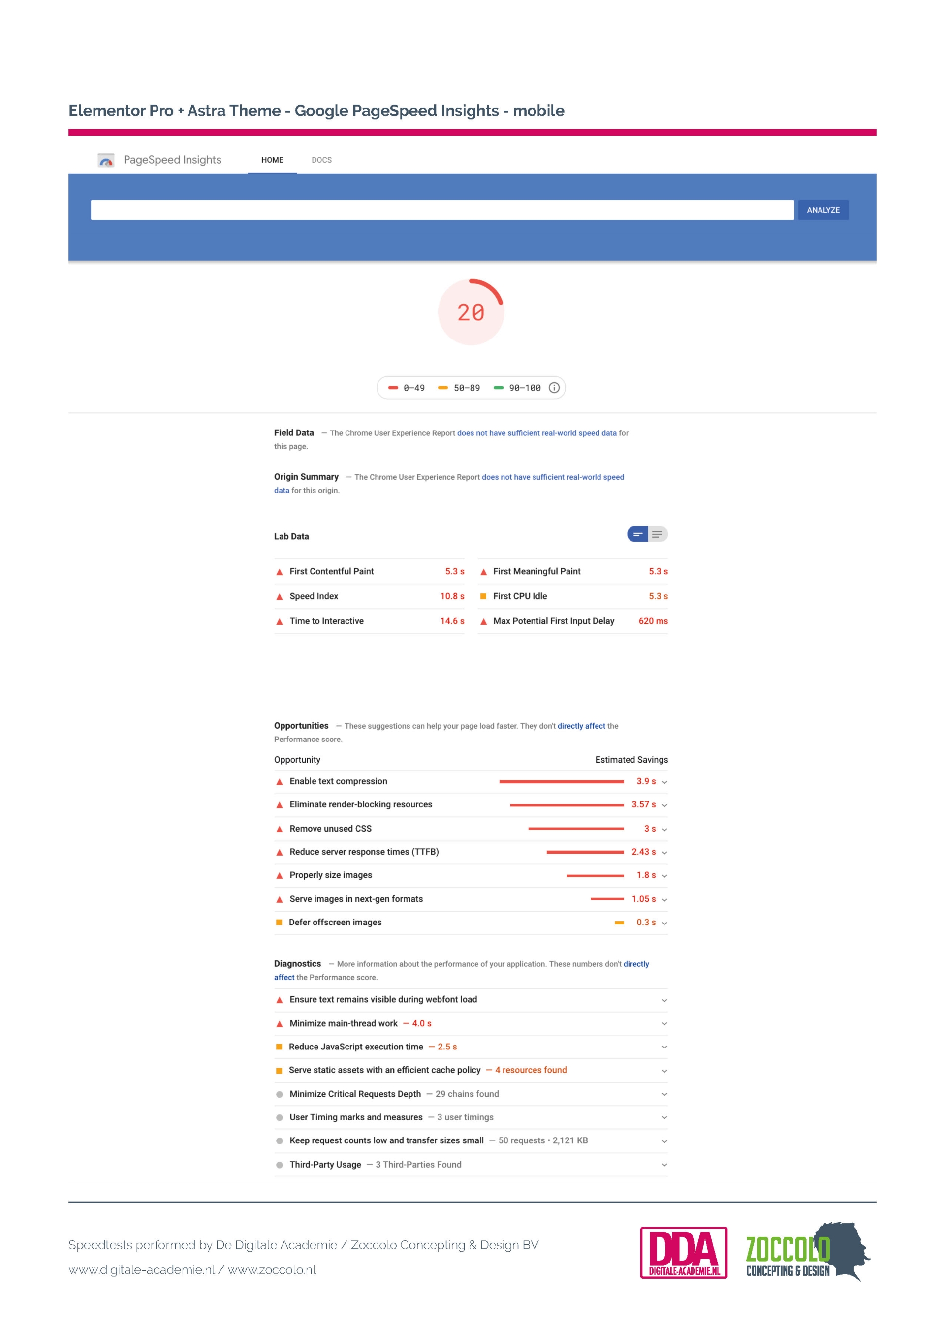Click '4 resources found' text
945x1325 pixels.
(531, 1070)
